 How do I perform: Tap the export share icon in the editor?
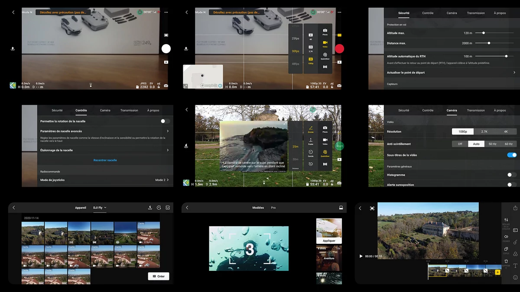pos(515,208)
